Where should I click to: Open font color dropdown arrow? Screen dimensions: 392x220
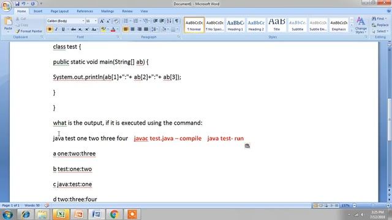[x=118, y=29]
